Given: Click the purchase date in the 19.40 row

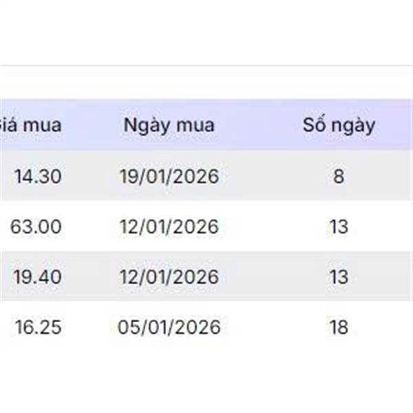Looking at the screenshot, I should pos(169,277).
